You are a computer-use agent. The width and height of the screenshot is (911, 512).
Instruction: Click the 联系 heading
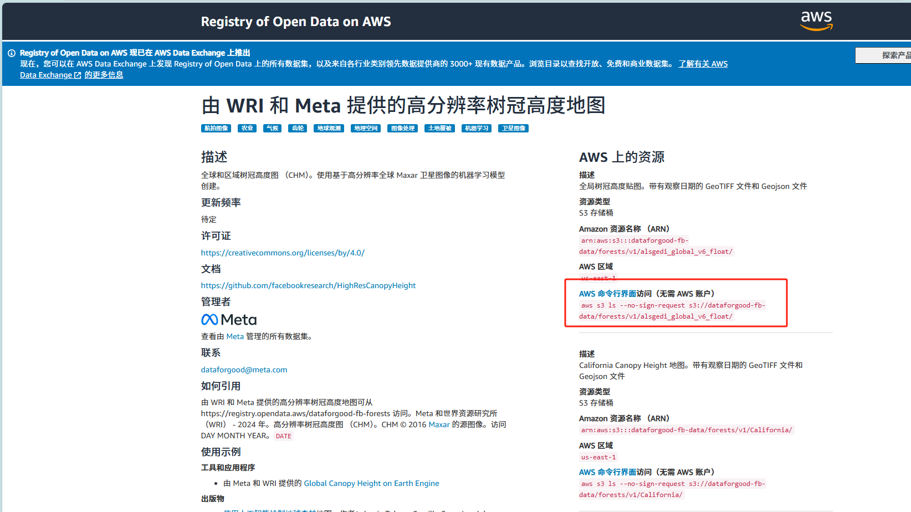pyautogui.click(x=211, y=353)
